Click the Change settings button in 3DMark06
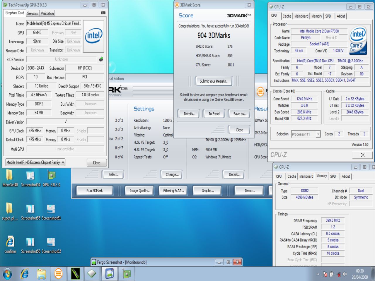 (172, 174)
